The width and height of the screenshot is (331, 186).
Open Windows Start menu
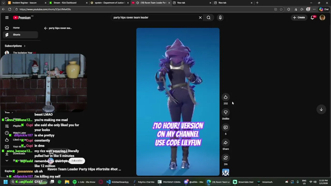click(x=5, y=182)
